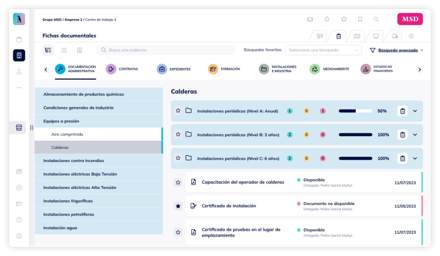Screen dimensions: 440x256
Task: Switch to the Contratas category tab
Action: (x=122, y=69)
